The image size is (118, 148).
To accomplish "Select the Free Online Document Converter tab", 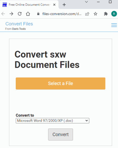I will click(29, 5).
